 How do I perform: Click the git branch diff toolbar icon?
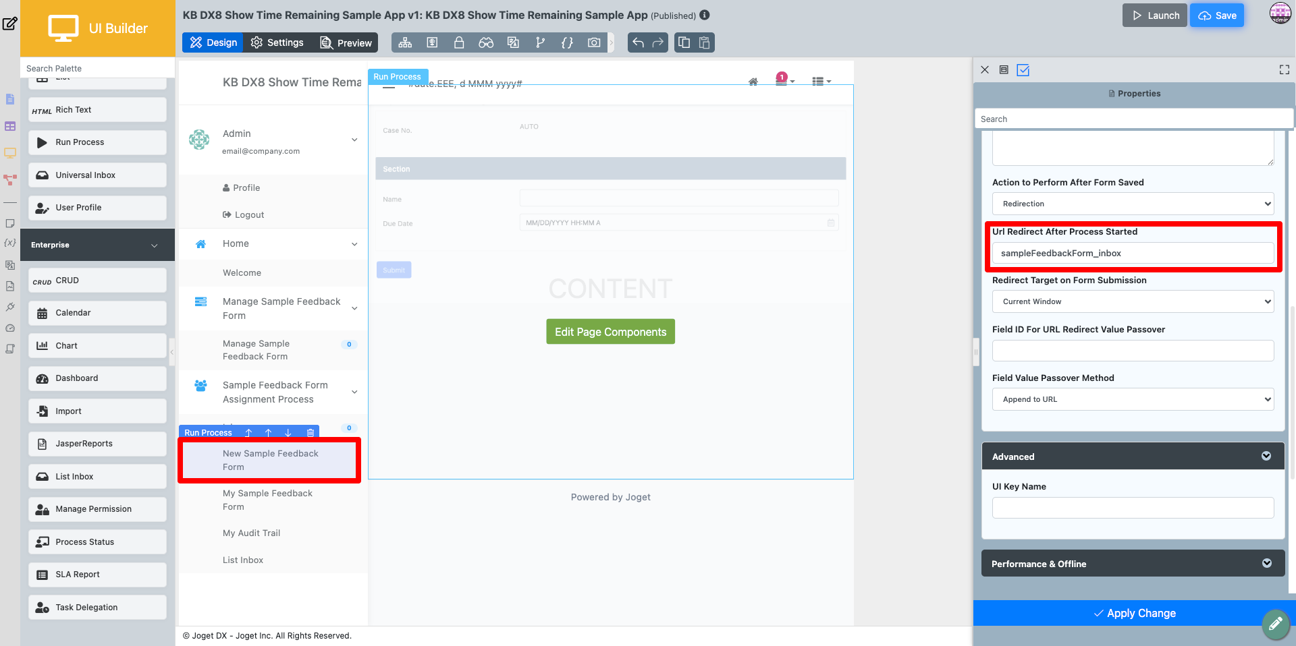540,42
